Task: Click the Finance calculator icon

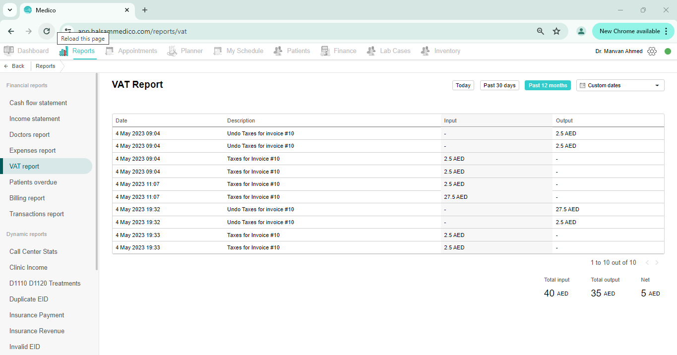Action: pos(325,51)
